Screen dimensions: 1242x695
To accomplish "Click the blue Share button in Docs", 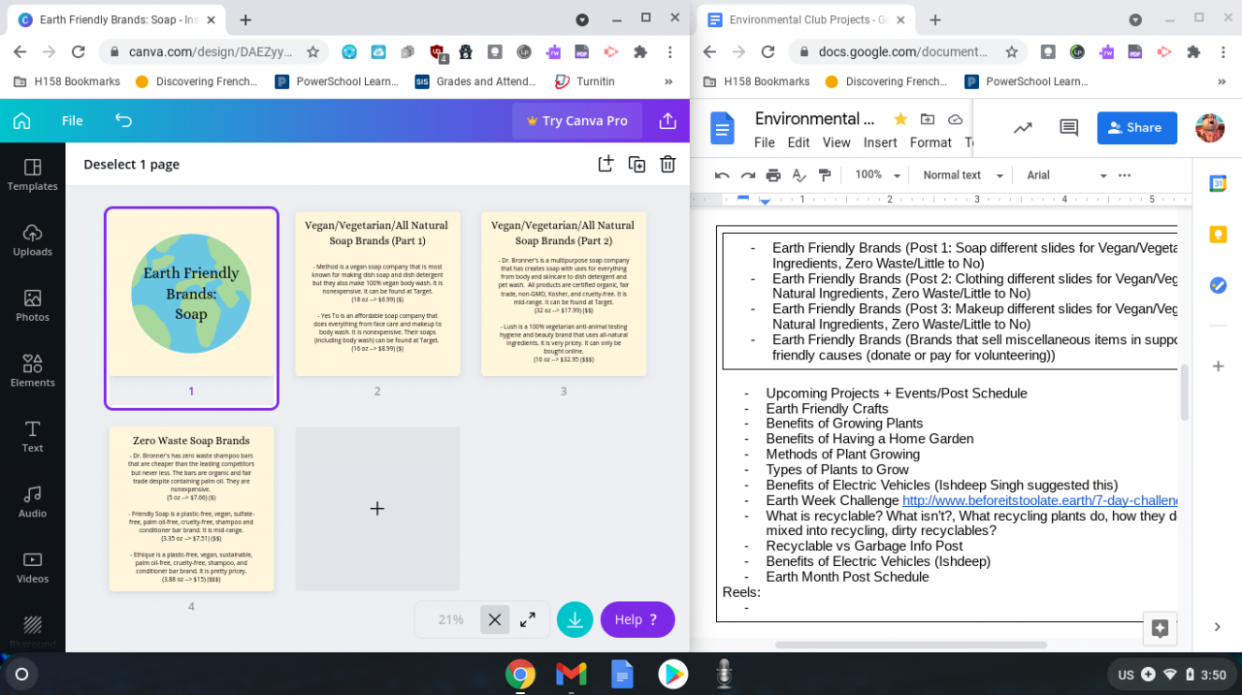I will 1137,127.
